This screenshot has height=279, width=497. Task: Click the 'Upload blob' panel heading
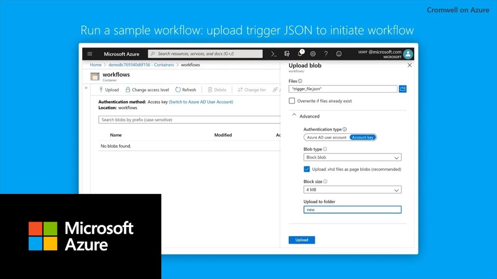(305, 65)
